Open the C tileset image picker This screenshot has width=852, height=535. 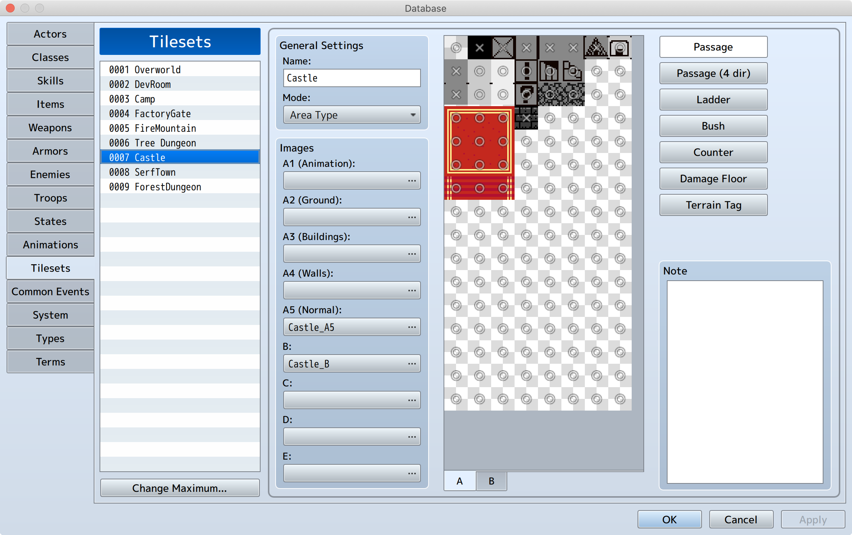pyautogui.click(x=412, y=400)
